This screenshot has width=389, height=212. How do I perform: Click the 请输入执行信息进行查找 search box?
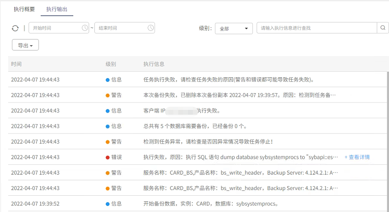317,28
